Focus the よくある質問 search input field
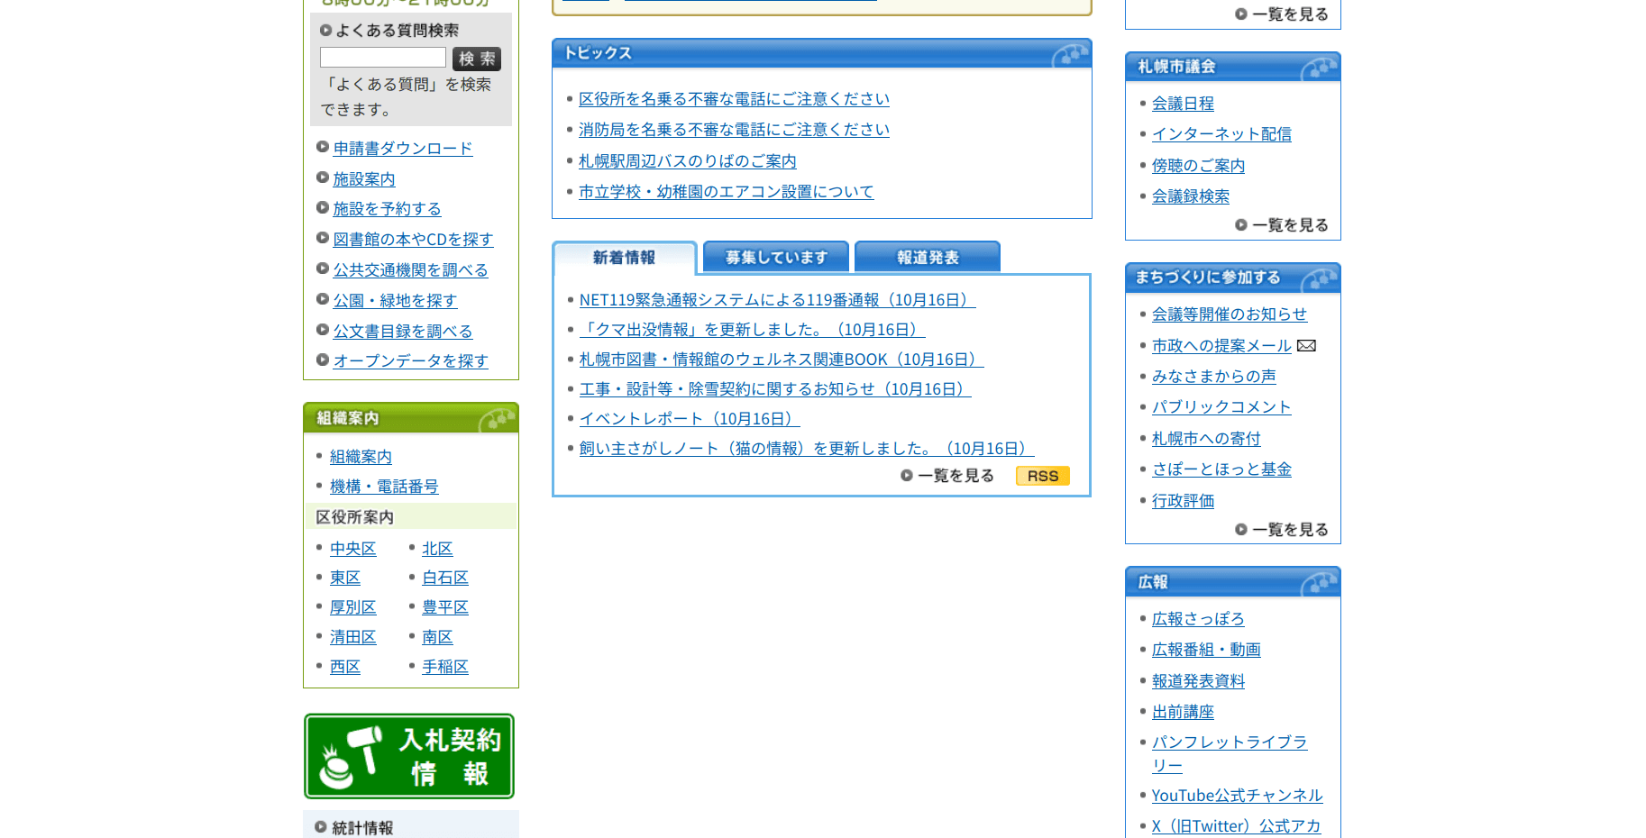The image size is (1646, 838). 382,59
